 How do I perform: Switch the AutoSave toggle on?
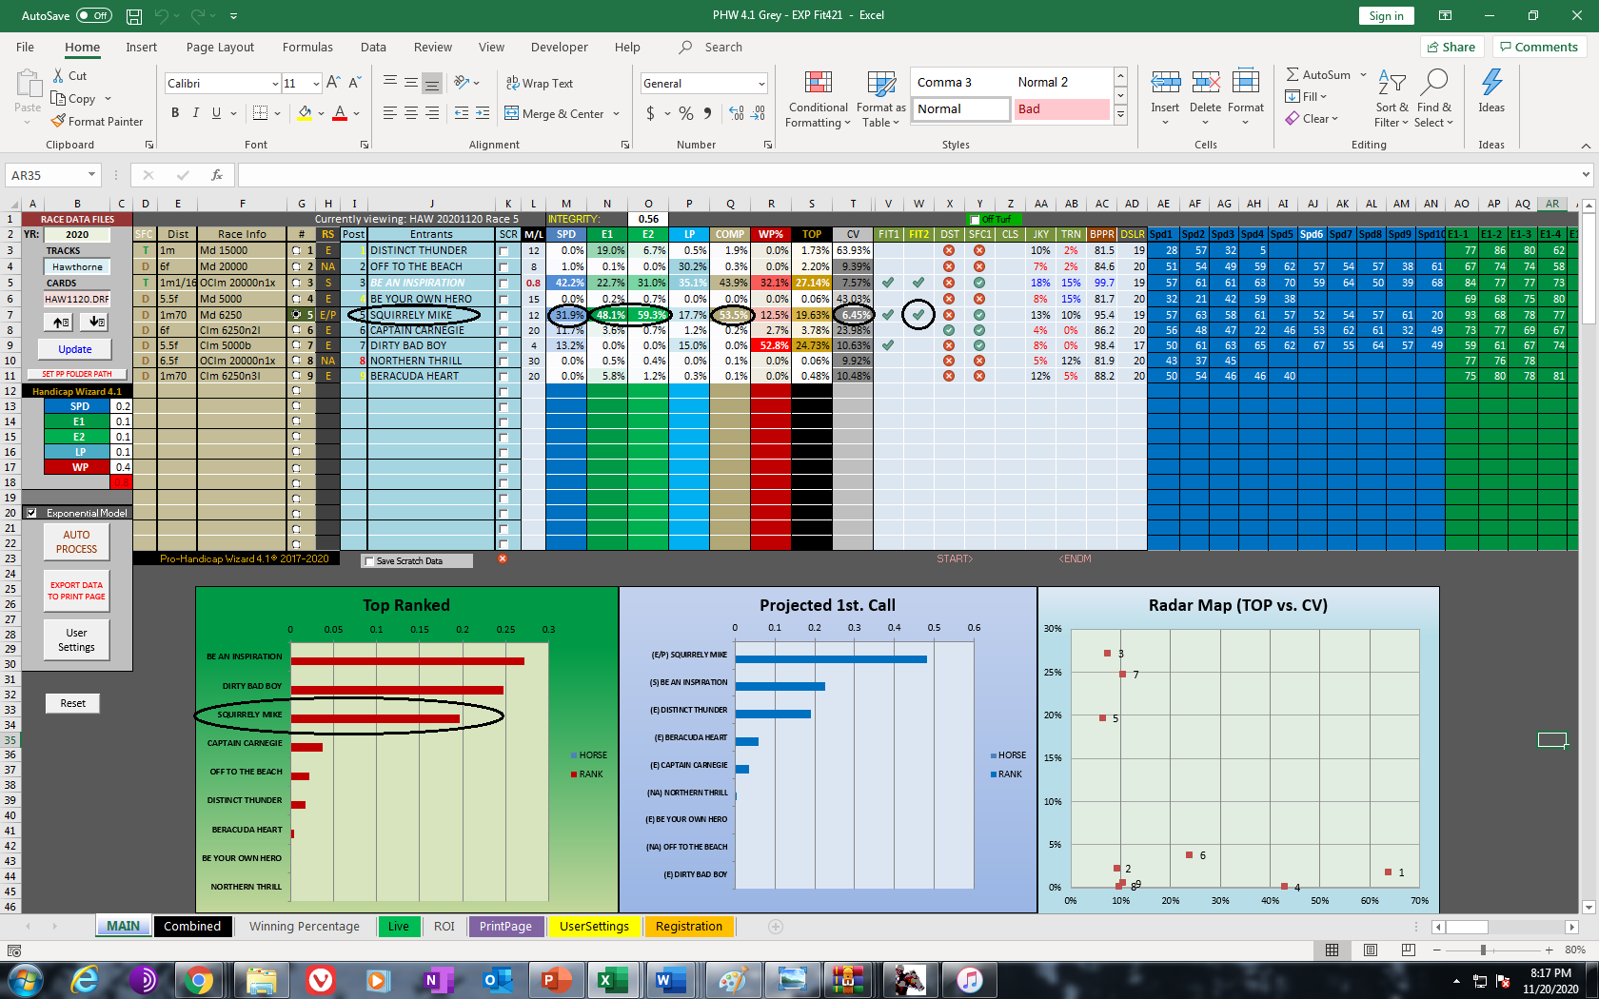(x=93, y=15)
